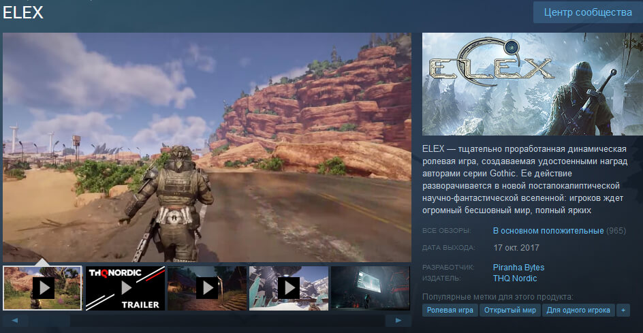Play the fourth snowy landscape video thumbnail

[x=289, y=288]
